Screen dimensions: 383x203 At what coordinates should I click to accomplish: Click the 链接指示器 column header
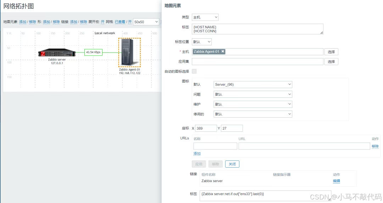pos(282,174)
